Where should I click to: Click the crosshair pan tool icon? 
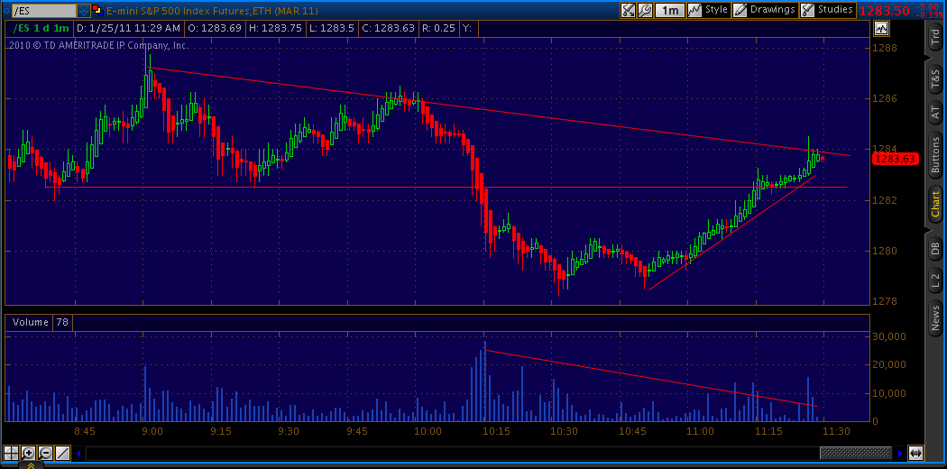click(11, 453)
